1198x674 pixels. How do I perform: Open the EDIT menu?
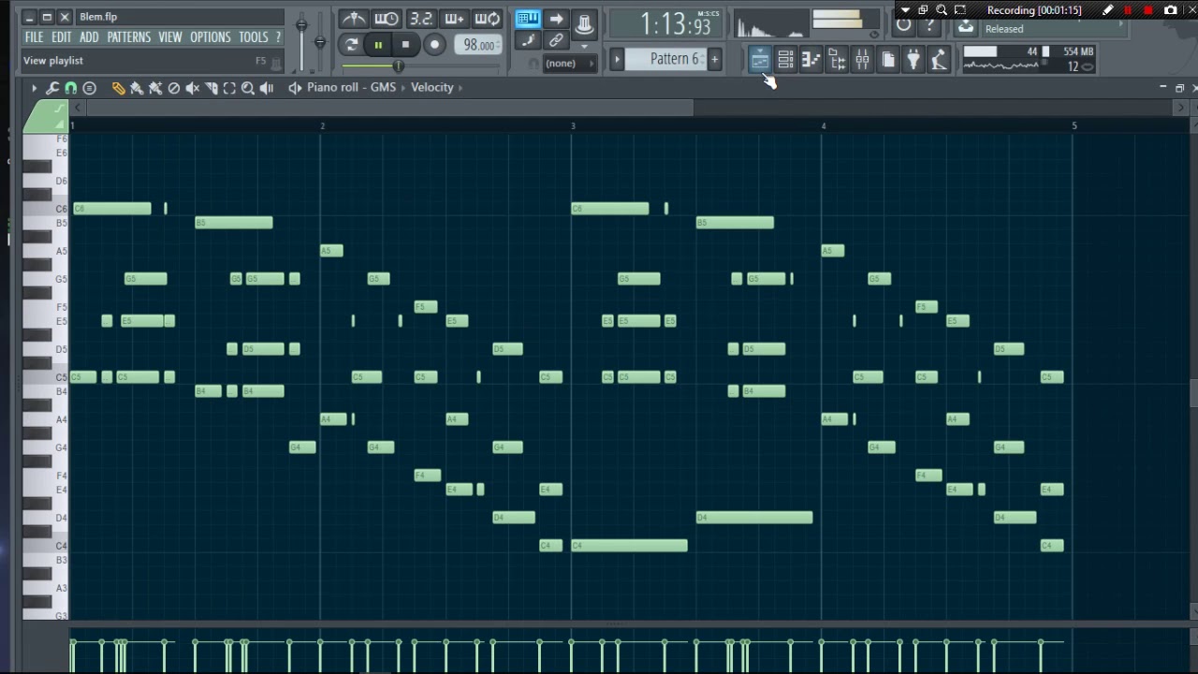click(x=61, y=37)
